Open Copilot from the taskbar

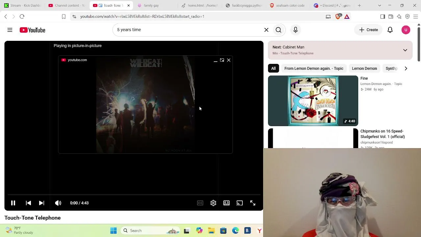pyautogui.click(x=199, y=231)
